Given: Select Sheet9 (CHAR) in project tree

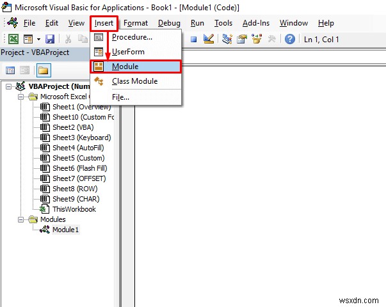Looking at the screenshot, I should [x=76, y=199].
